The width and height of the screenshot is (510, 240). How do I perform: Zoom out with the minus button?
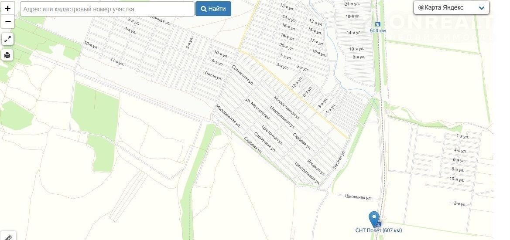8,21
